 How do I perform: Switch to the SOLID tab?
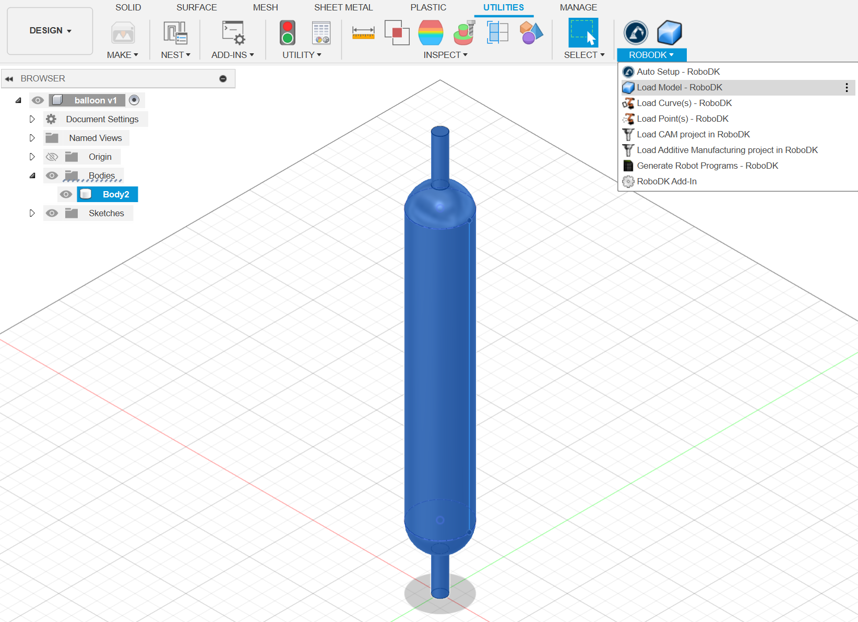128,8
